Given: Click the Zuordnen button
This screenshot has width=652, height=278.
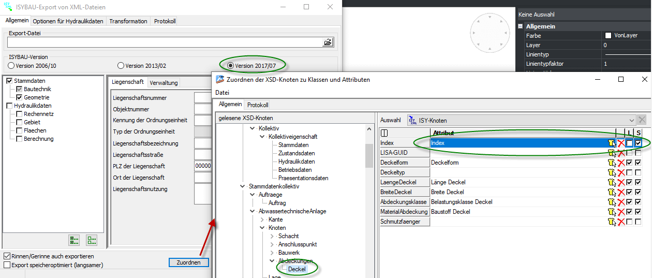Looking at the screenshot, I should [x=189, y=262].
